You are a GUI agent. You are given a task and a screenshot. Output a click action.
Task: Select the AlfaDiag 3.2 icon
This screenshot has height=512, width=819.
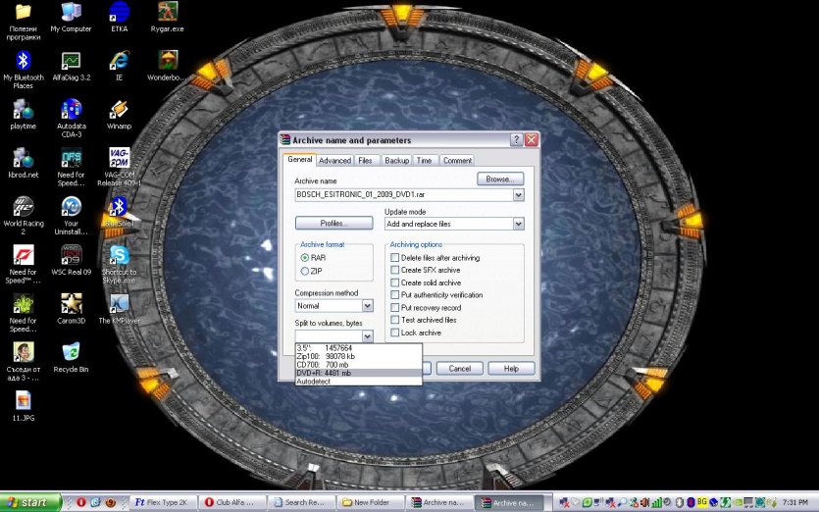click(71, 62)
